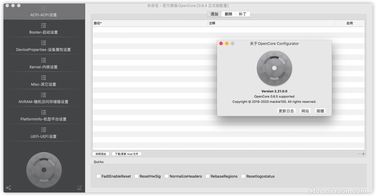Click the share icon at bottom left
Viewport: 376px width, 196px height.
[9, 188]
